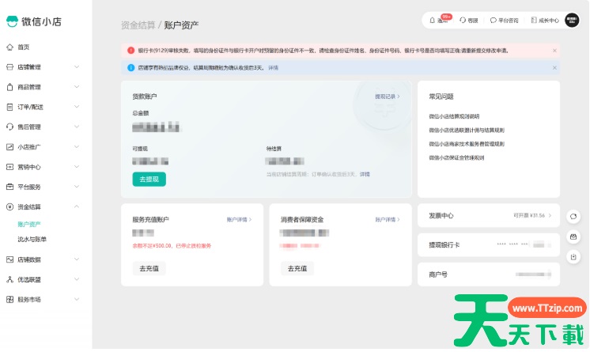
Task: Open 流水与账单 submenu item
Action: [x=32, y=239]
